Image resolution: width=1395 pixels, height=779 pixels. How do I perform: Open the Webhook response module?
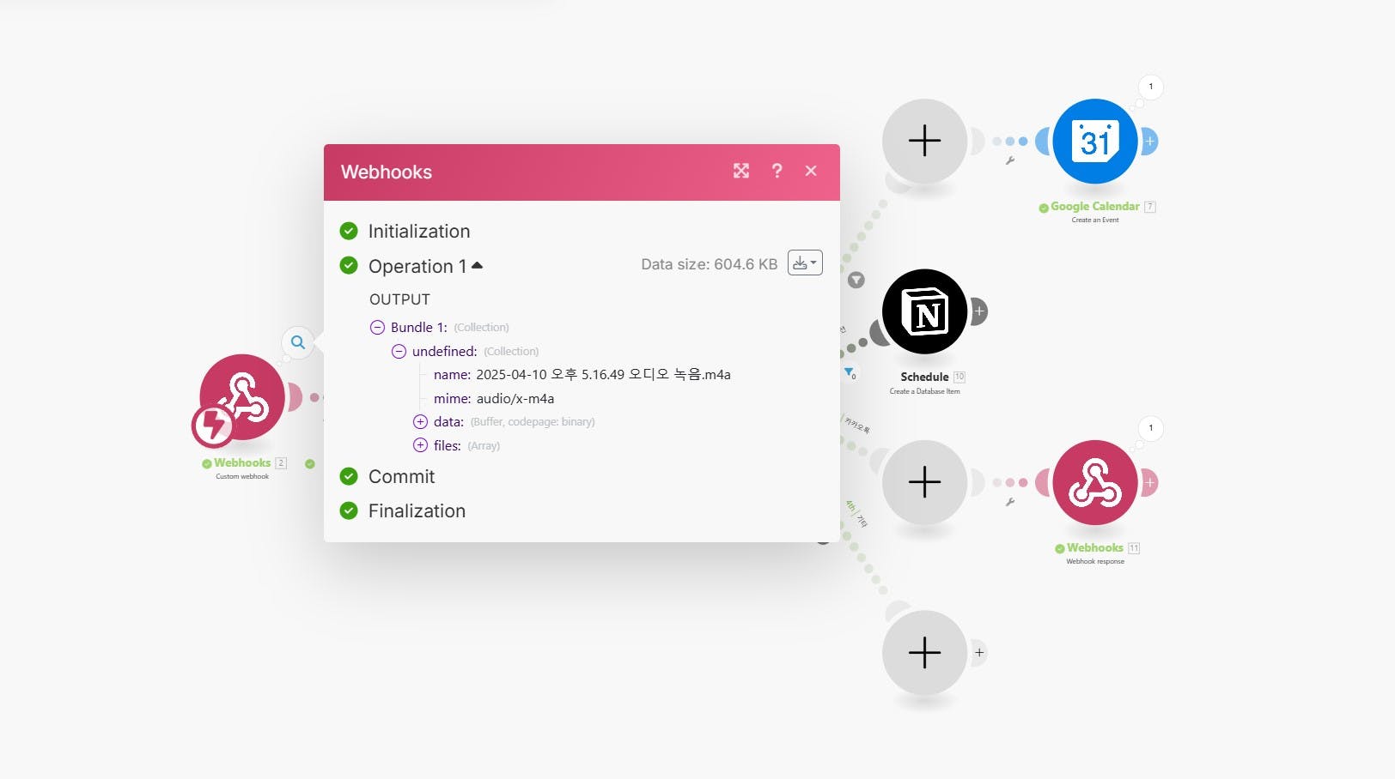click(x=1095, y=482)
